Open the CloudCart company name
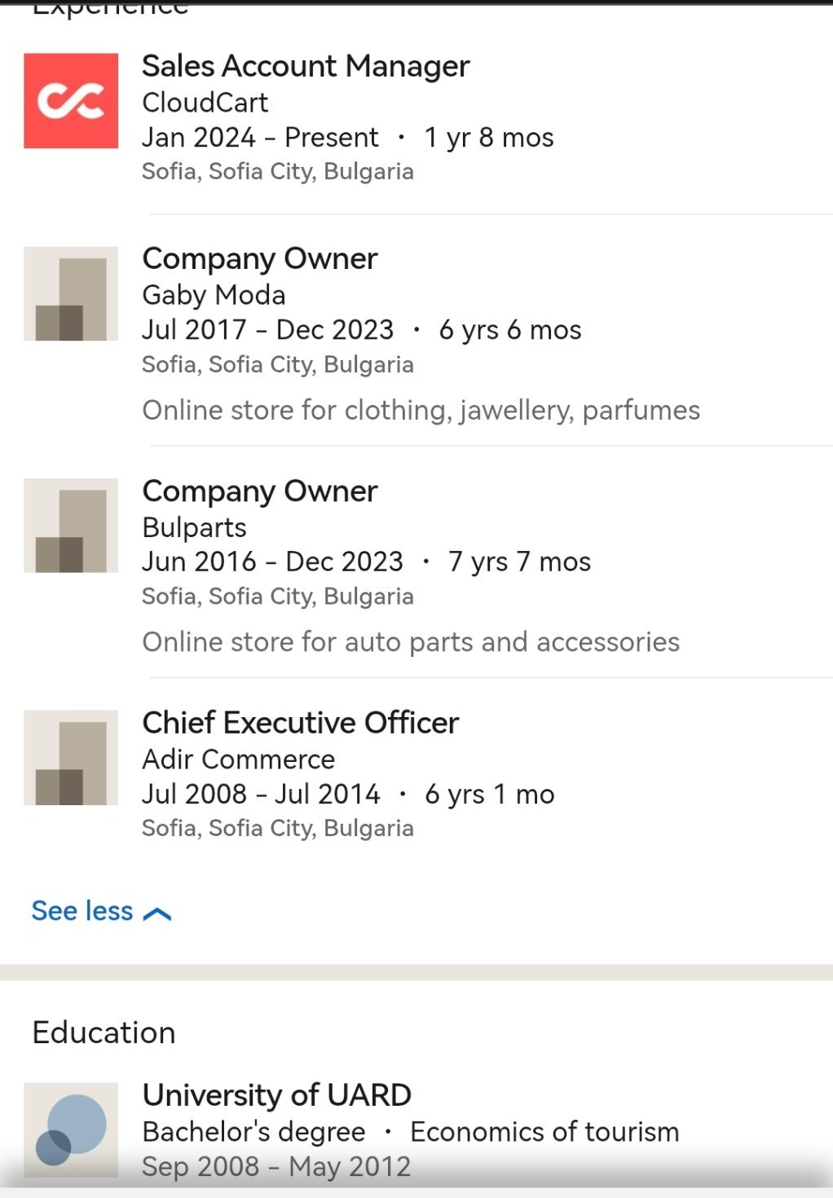Screen dimensions: 833x1198 [205, 103]
